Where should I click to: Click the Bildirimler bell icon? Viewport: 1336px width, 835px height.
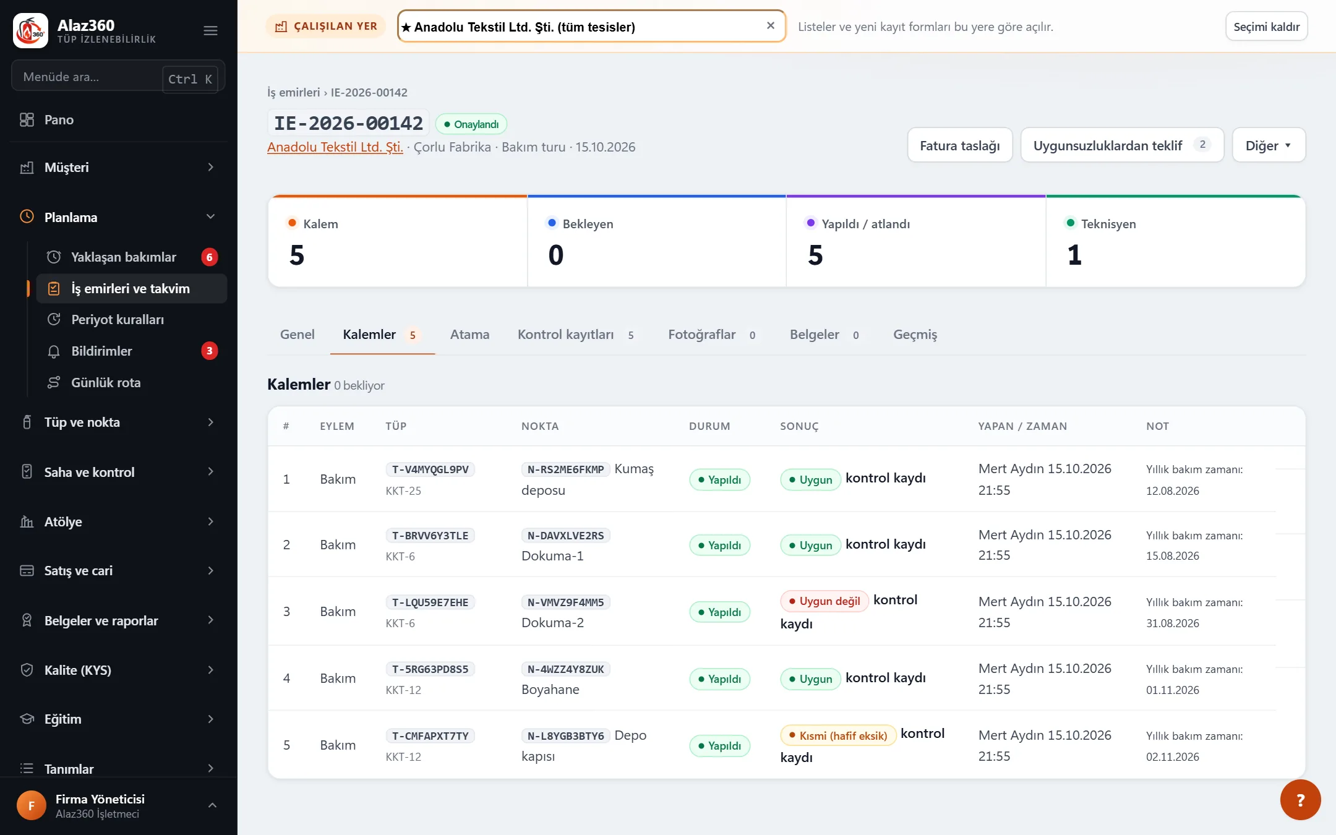(54, 351)
